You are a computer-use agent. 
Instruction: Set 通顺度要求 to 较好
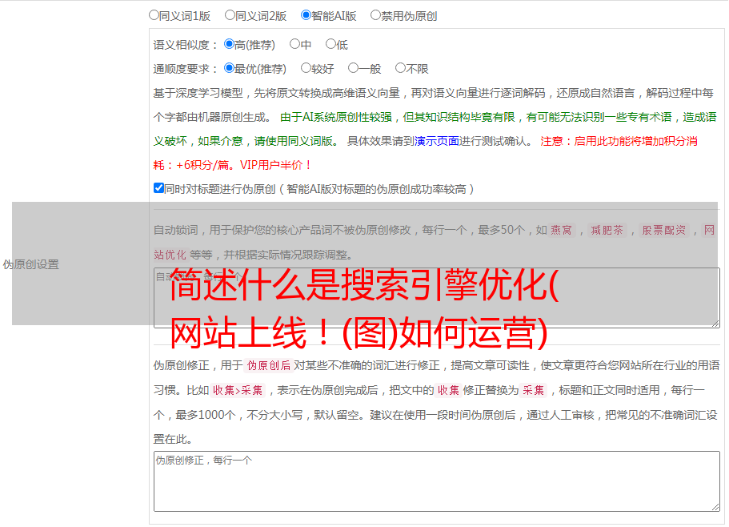[306, 68]
